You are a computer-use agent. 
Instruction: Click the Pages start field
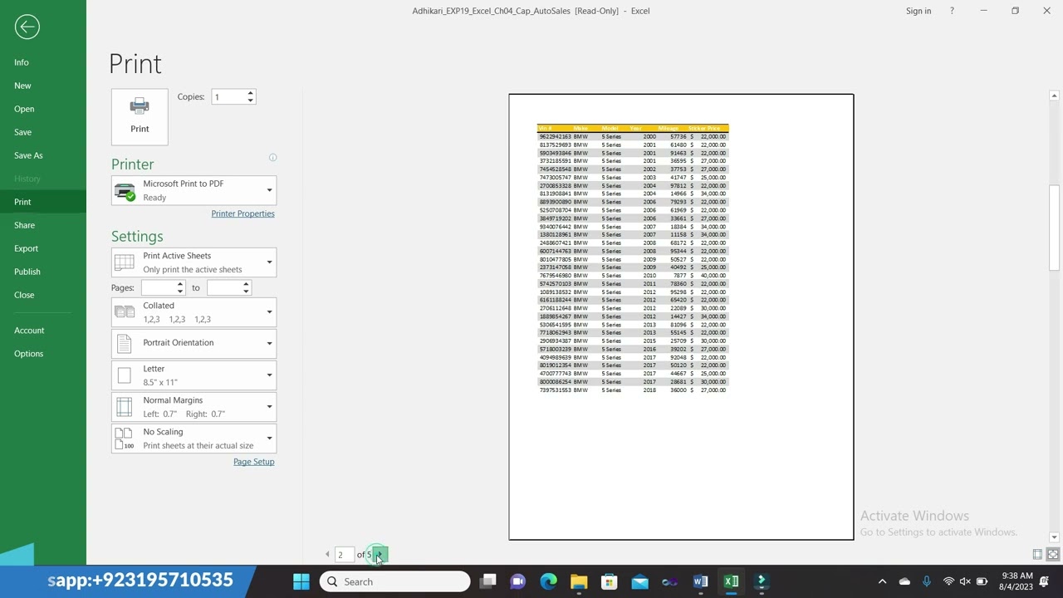tap(158, 287)
